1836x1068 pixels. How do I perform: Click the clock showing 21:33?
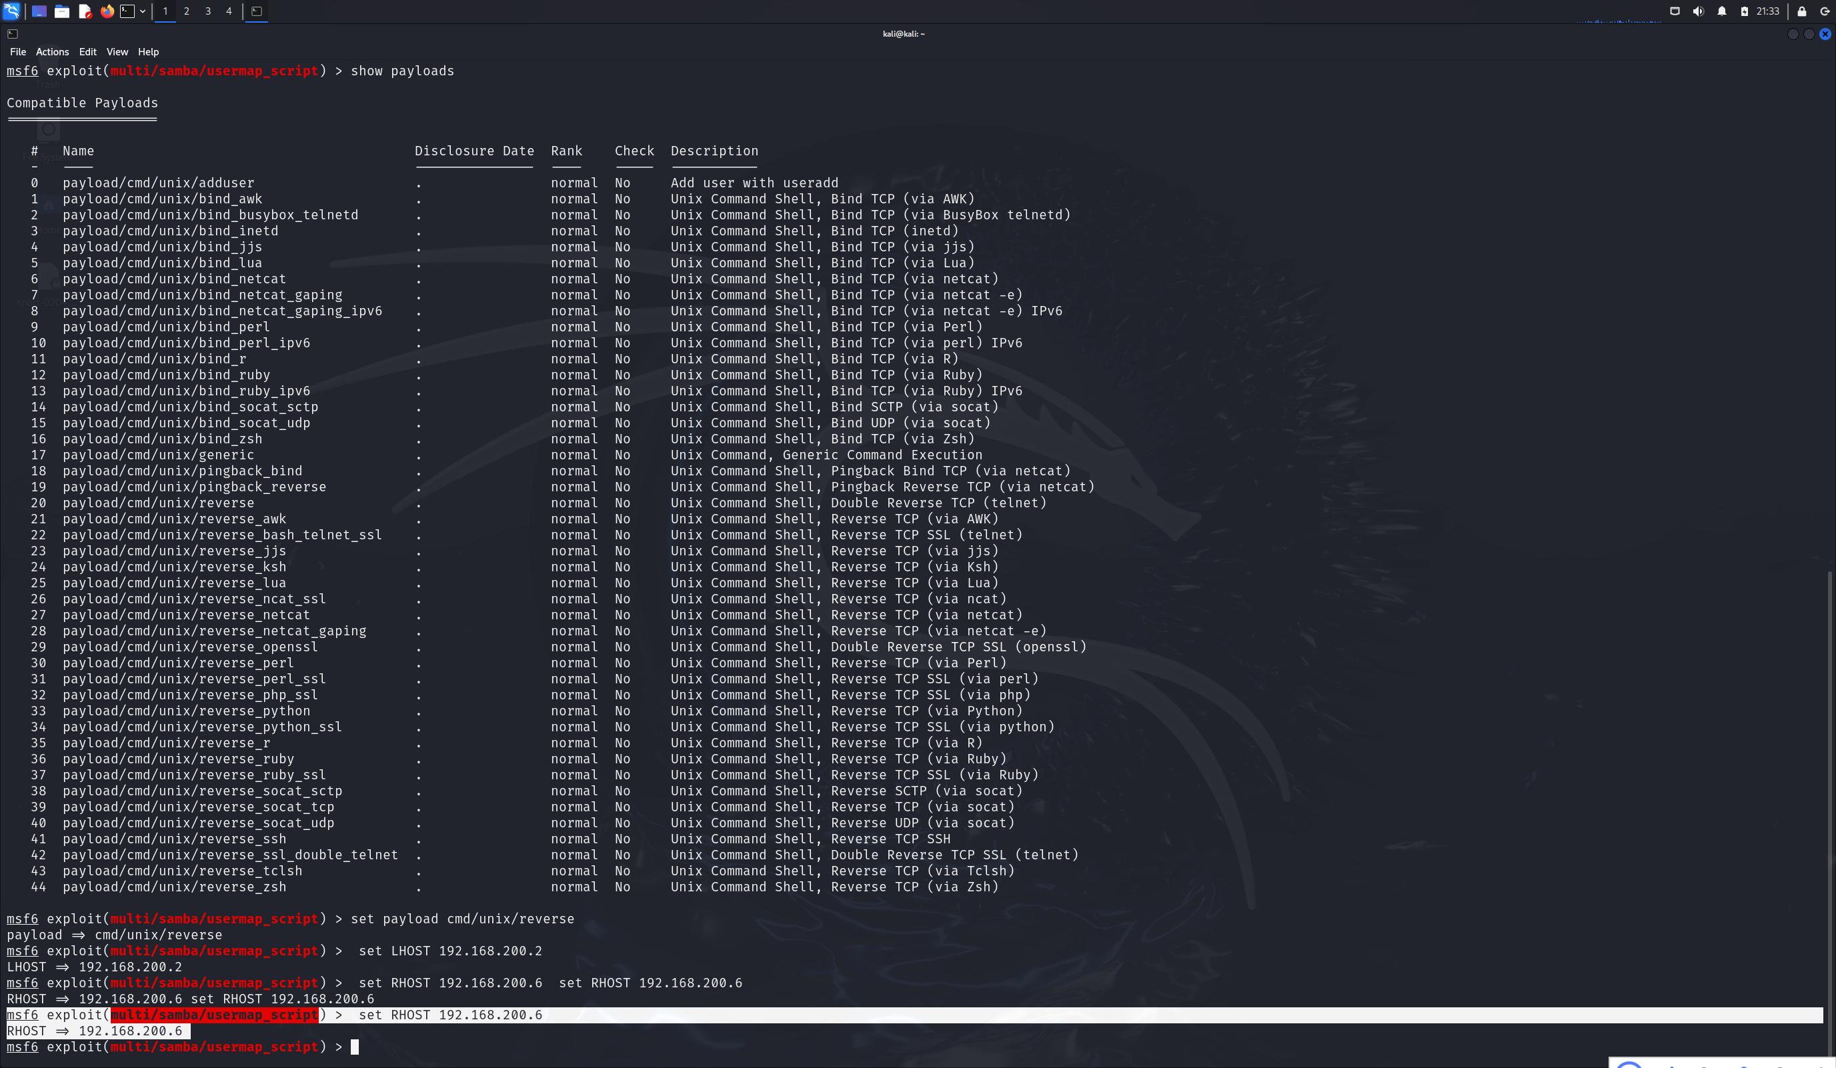tap(1767, 11)
